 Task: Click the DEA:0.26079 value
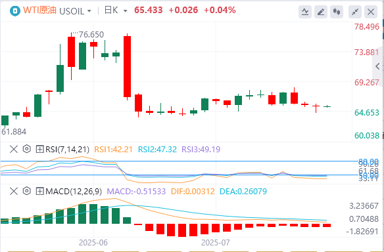pos(243,192)
